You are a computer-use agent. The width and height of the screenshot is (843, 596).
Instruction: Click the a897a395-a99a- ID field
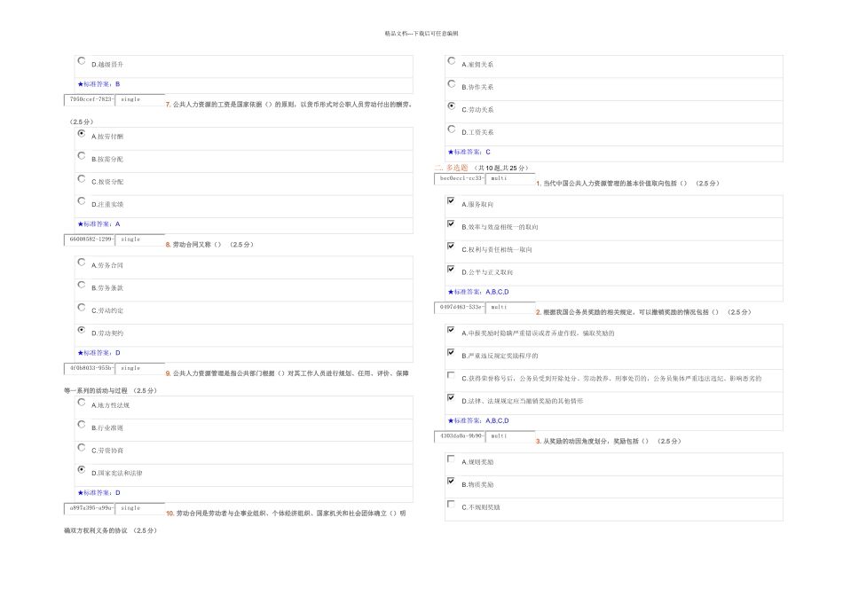pyautogui.click(x=90, y=508)
